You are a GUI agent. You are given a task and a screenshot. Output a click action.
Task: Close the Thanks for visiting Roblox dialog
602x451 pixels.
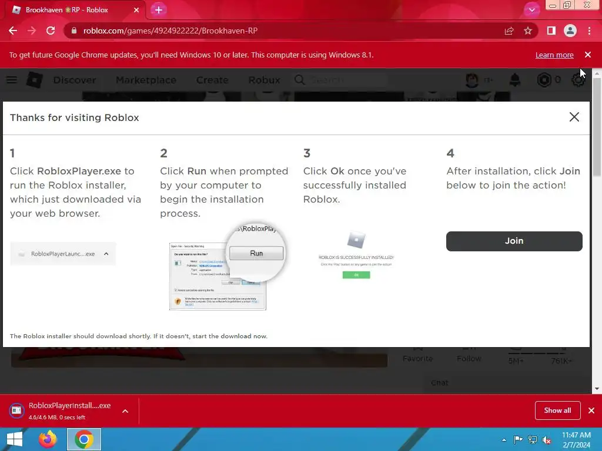[x=574, y=117]
